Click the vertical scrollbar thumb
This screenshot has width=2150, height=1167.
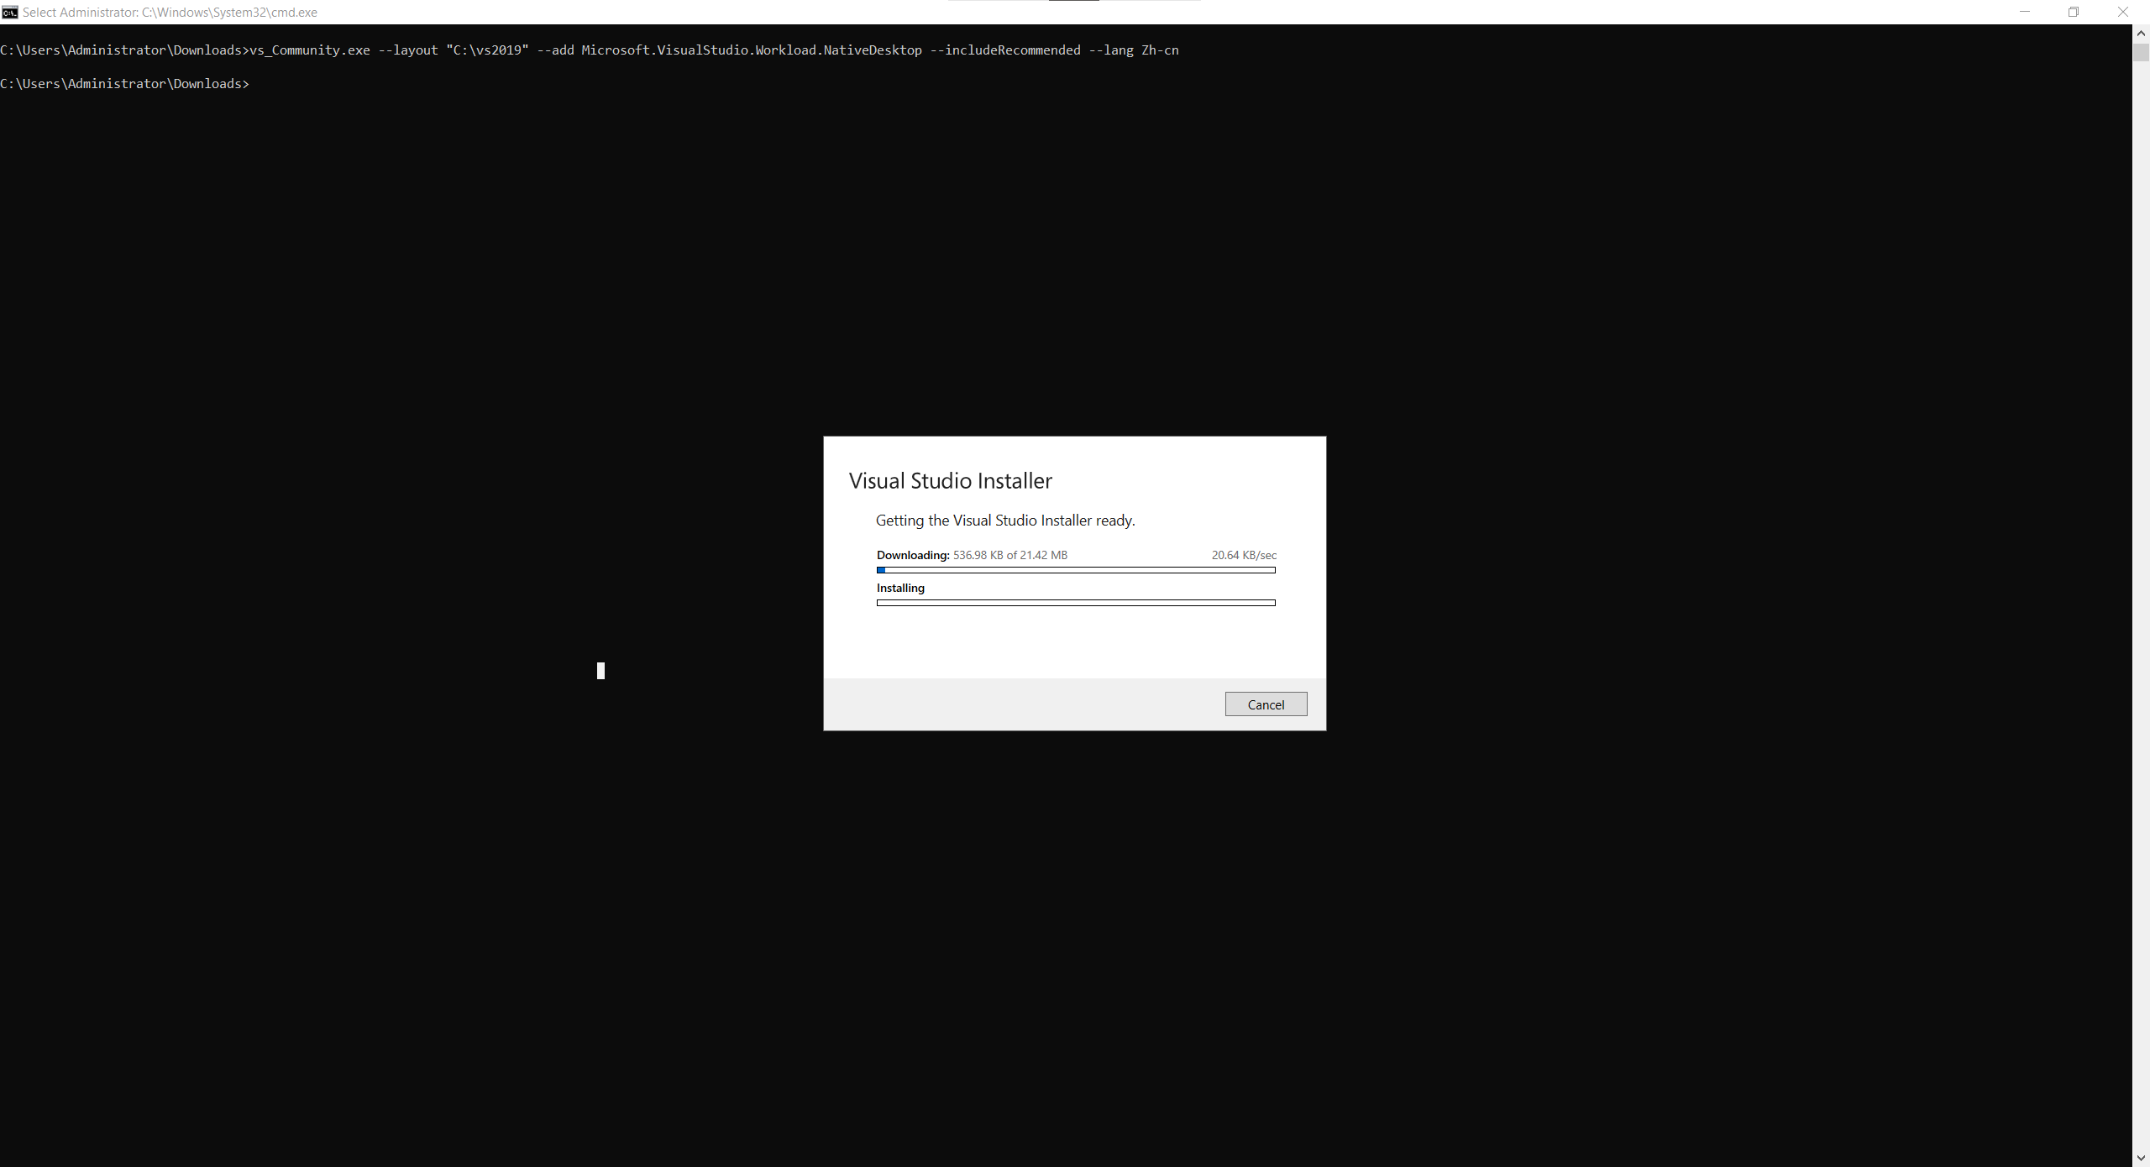pyautogui.click(x=2141, y=52)
